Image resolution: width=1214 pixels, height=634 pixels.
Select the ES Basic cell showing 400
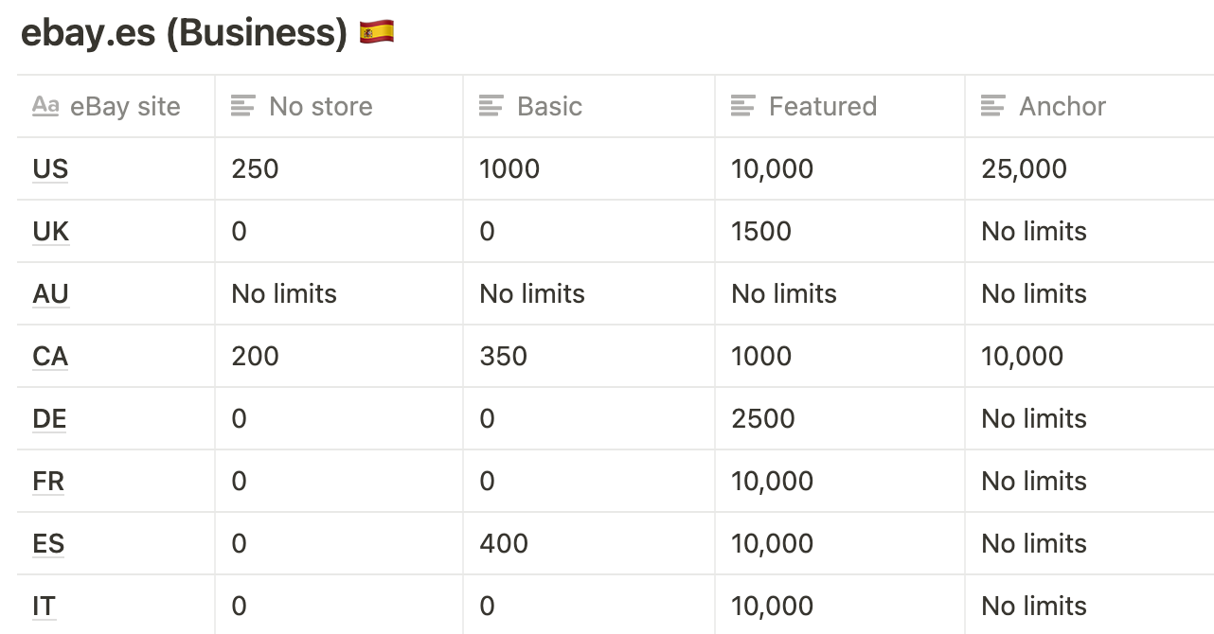click(x=589, y=543)
